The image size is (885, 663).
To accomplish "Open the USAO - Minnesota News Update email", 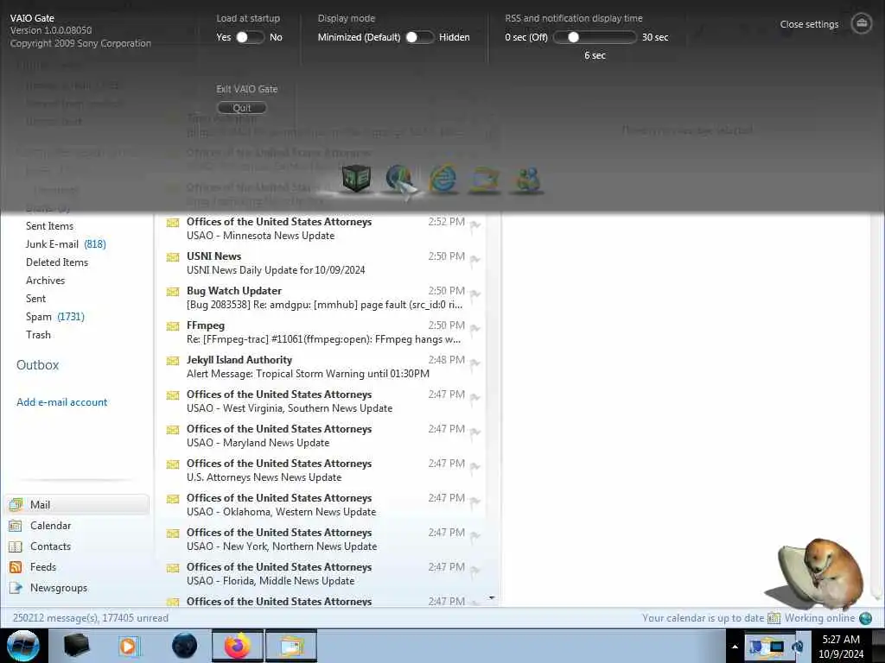I will pyautogui.click(x=322, y=229).
